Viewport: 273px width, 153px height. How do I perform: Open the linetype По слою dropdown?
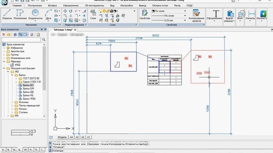(169, 16)
